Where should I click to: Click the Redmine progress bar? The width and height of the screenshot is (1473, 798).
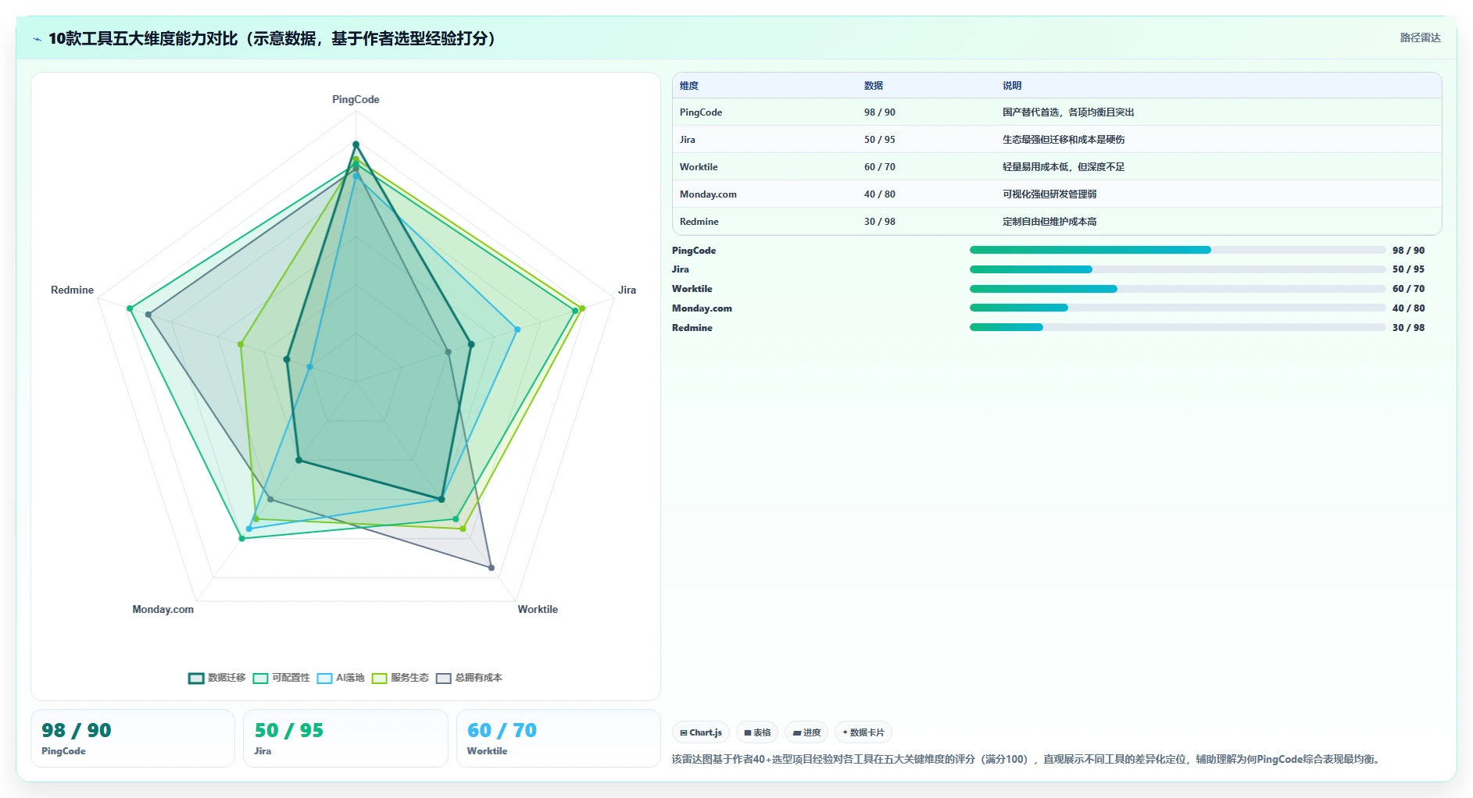pos(1178,327)
